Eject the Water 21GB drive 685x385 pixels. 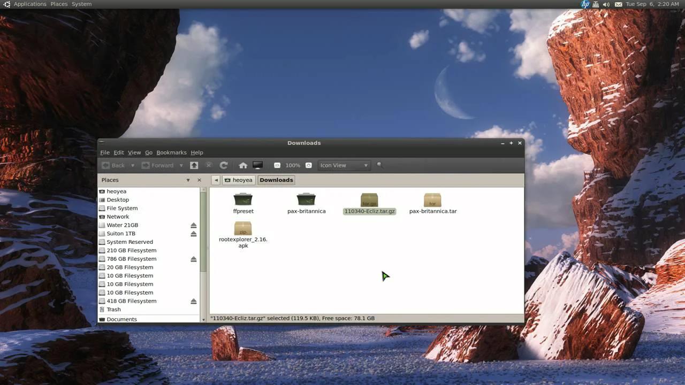[193, 225]
